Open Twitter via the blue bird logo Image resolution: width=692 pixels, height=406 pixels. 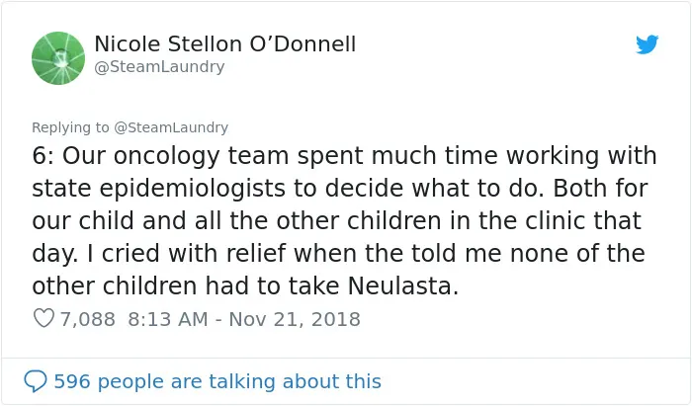(647, 44)
